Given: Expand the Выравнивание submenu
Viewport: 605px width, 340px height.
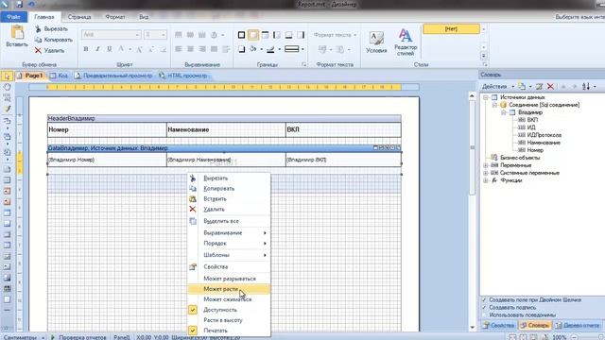Looking at the screenshot, I should tap(229, 233).
